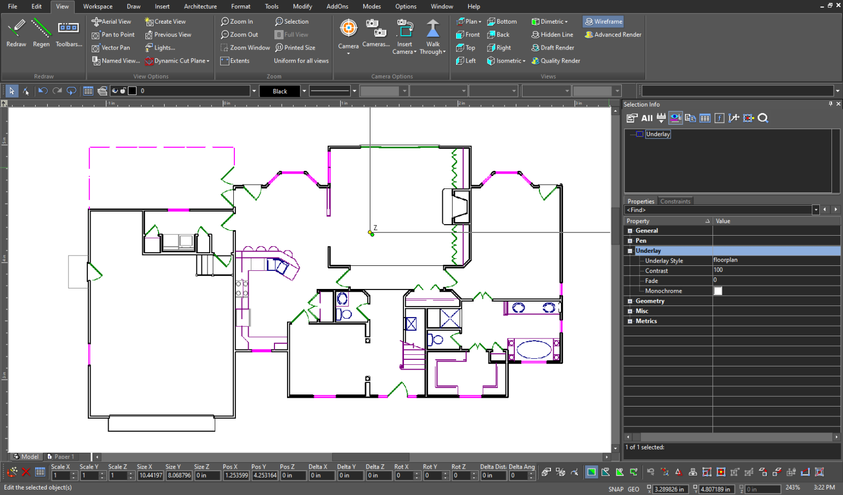Activate the Regen tool
Viewport: 843px width, 495px height.
pyautogui.click(x=41, y=33)
